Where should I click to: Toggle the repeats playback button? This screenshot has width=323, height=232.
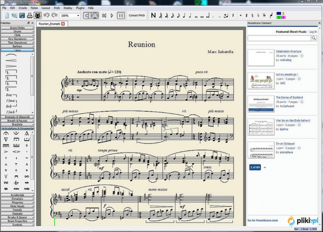[x=121, y=15]
